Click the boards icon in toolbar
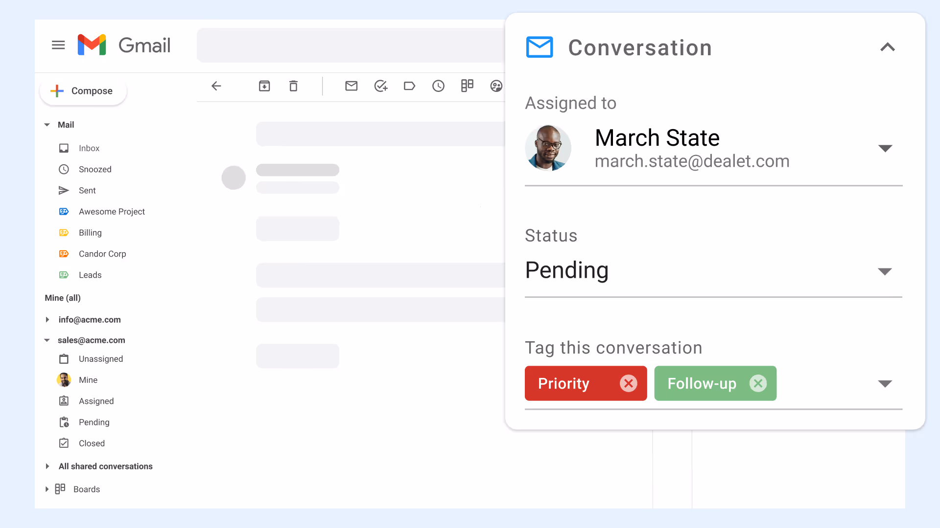Image resolution: width=940 pixels, height=528 pixels. point(467,86)
